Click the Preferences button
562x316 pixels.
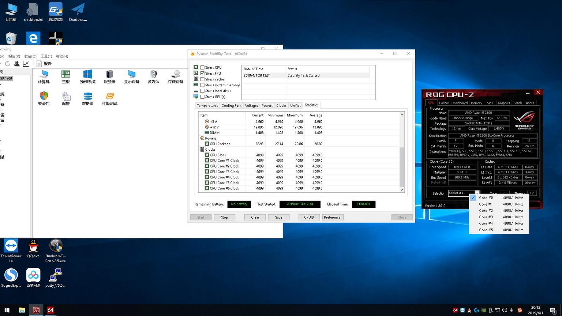click(x=333, y=217)
